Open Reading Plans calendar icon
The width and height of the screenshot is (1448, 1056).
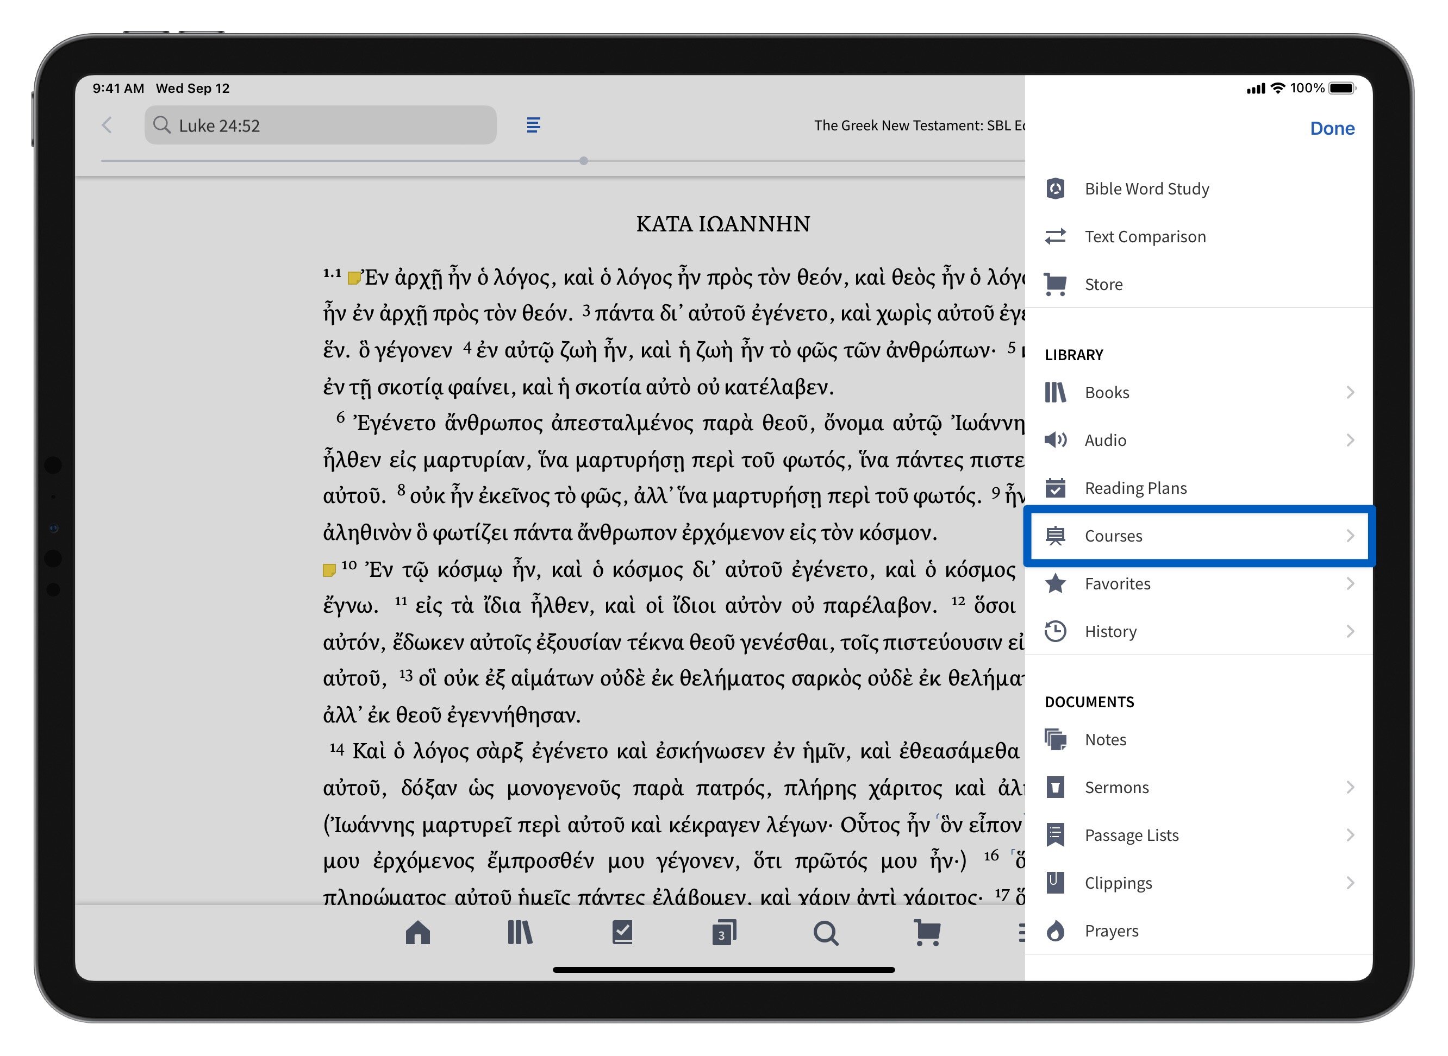1054,488
